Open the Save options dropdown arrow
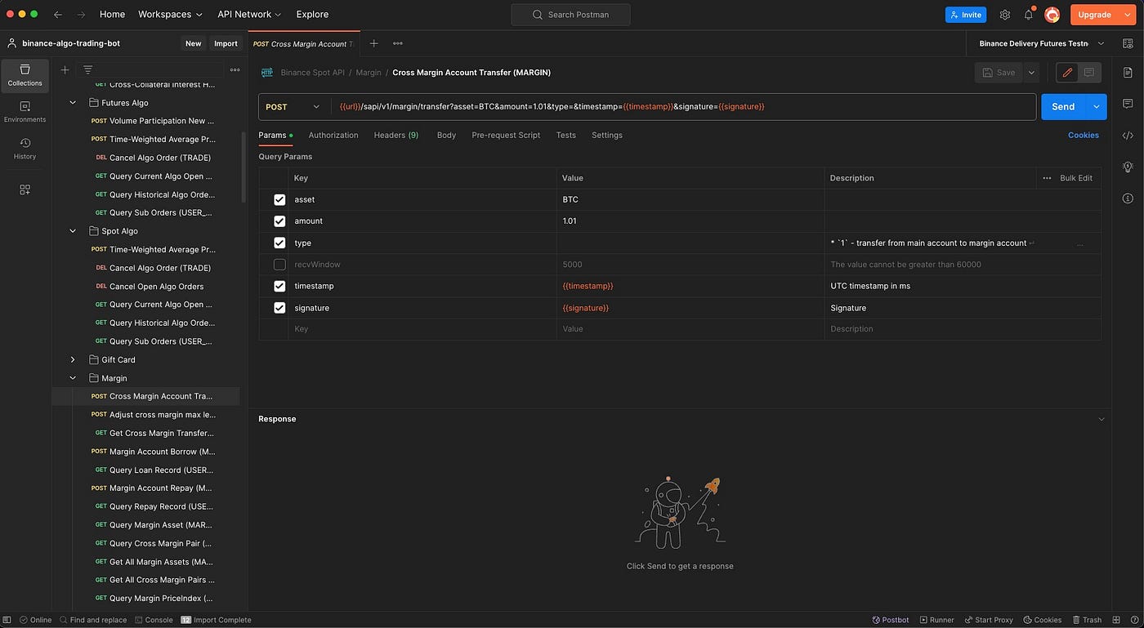Screen dimensions: 1144x628 pyautogui.click(x=1031, y=73)
